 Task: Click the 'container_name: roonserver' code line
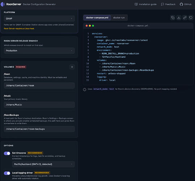point(113,43)
